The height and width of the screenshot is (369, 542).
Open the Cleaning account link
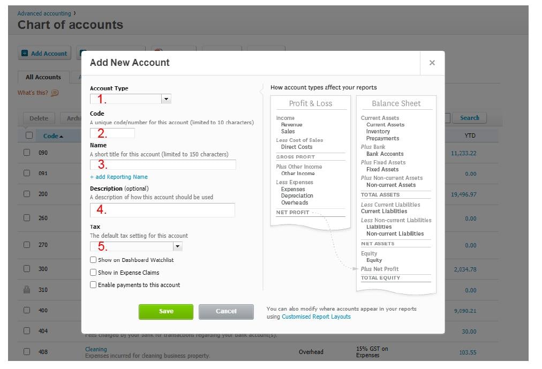[x=96, y=349]
